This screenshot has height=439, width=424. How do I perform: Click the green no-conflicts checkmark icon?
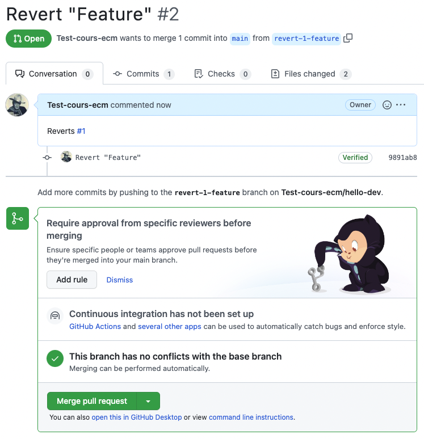pyautogui.click(x=55, y=358)
